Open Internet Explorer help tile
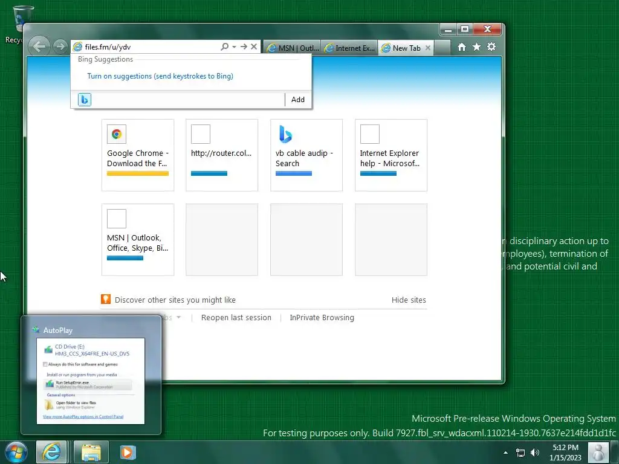The image size is (619, 464). [x=391, y=155]
